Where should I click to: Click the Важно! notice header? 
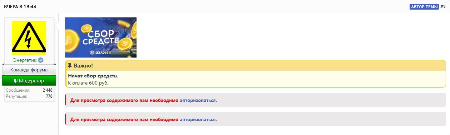[x=256, y=66]
